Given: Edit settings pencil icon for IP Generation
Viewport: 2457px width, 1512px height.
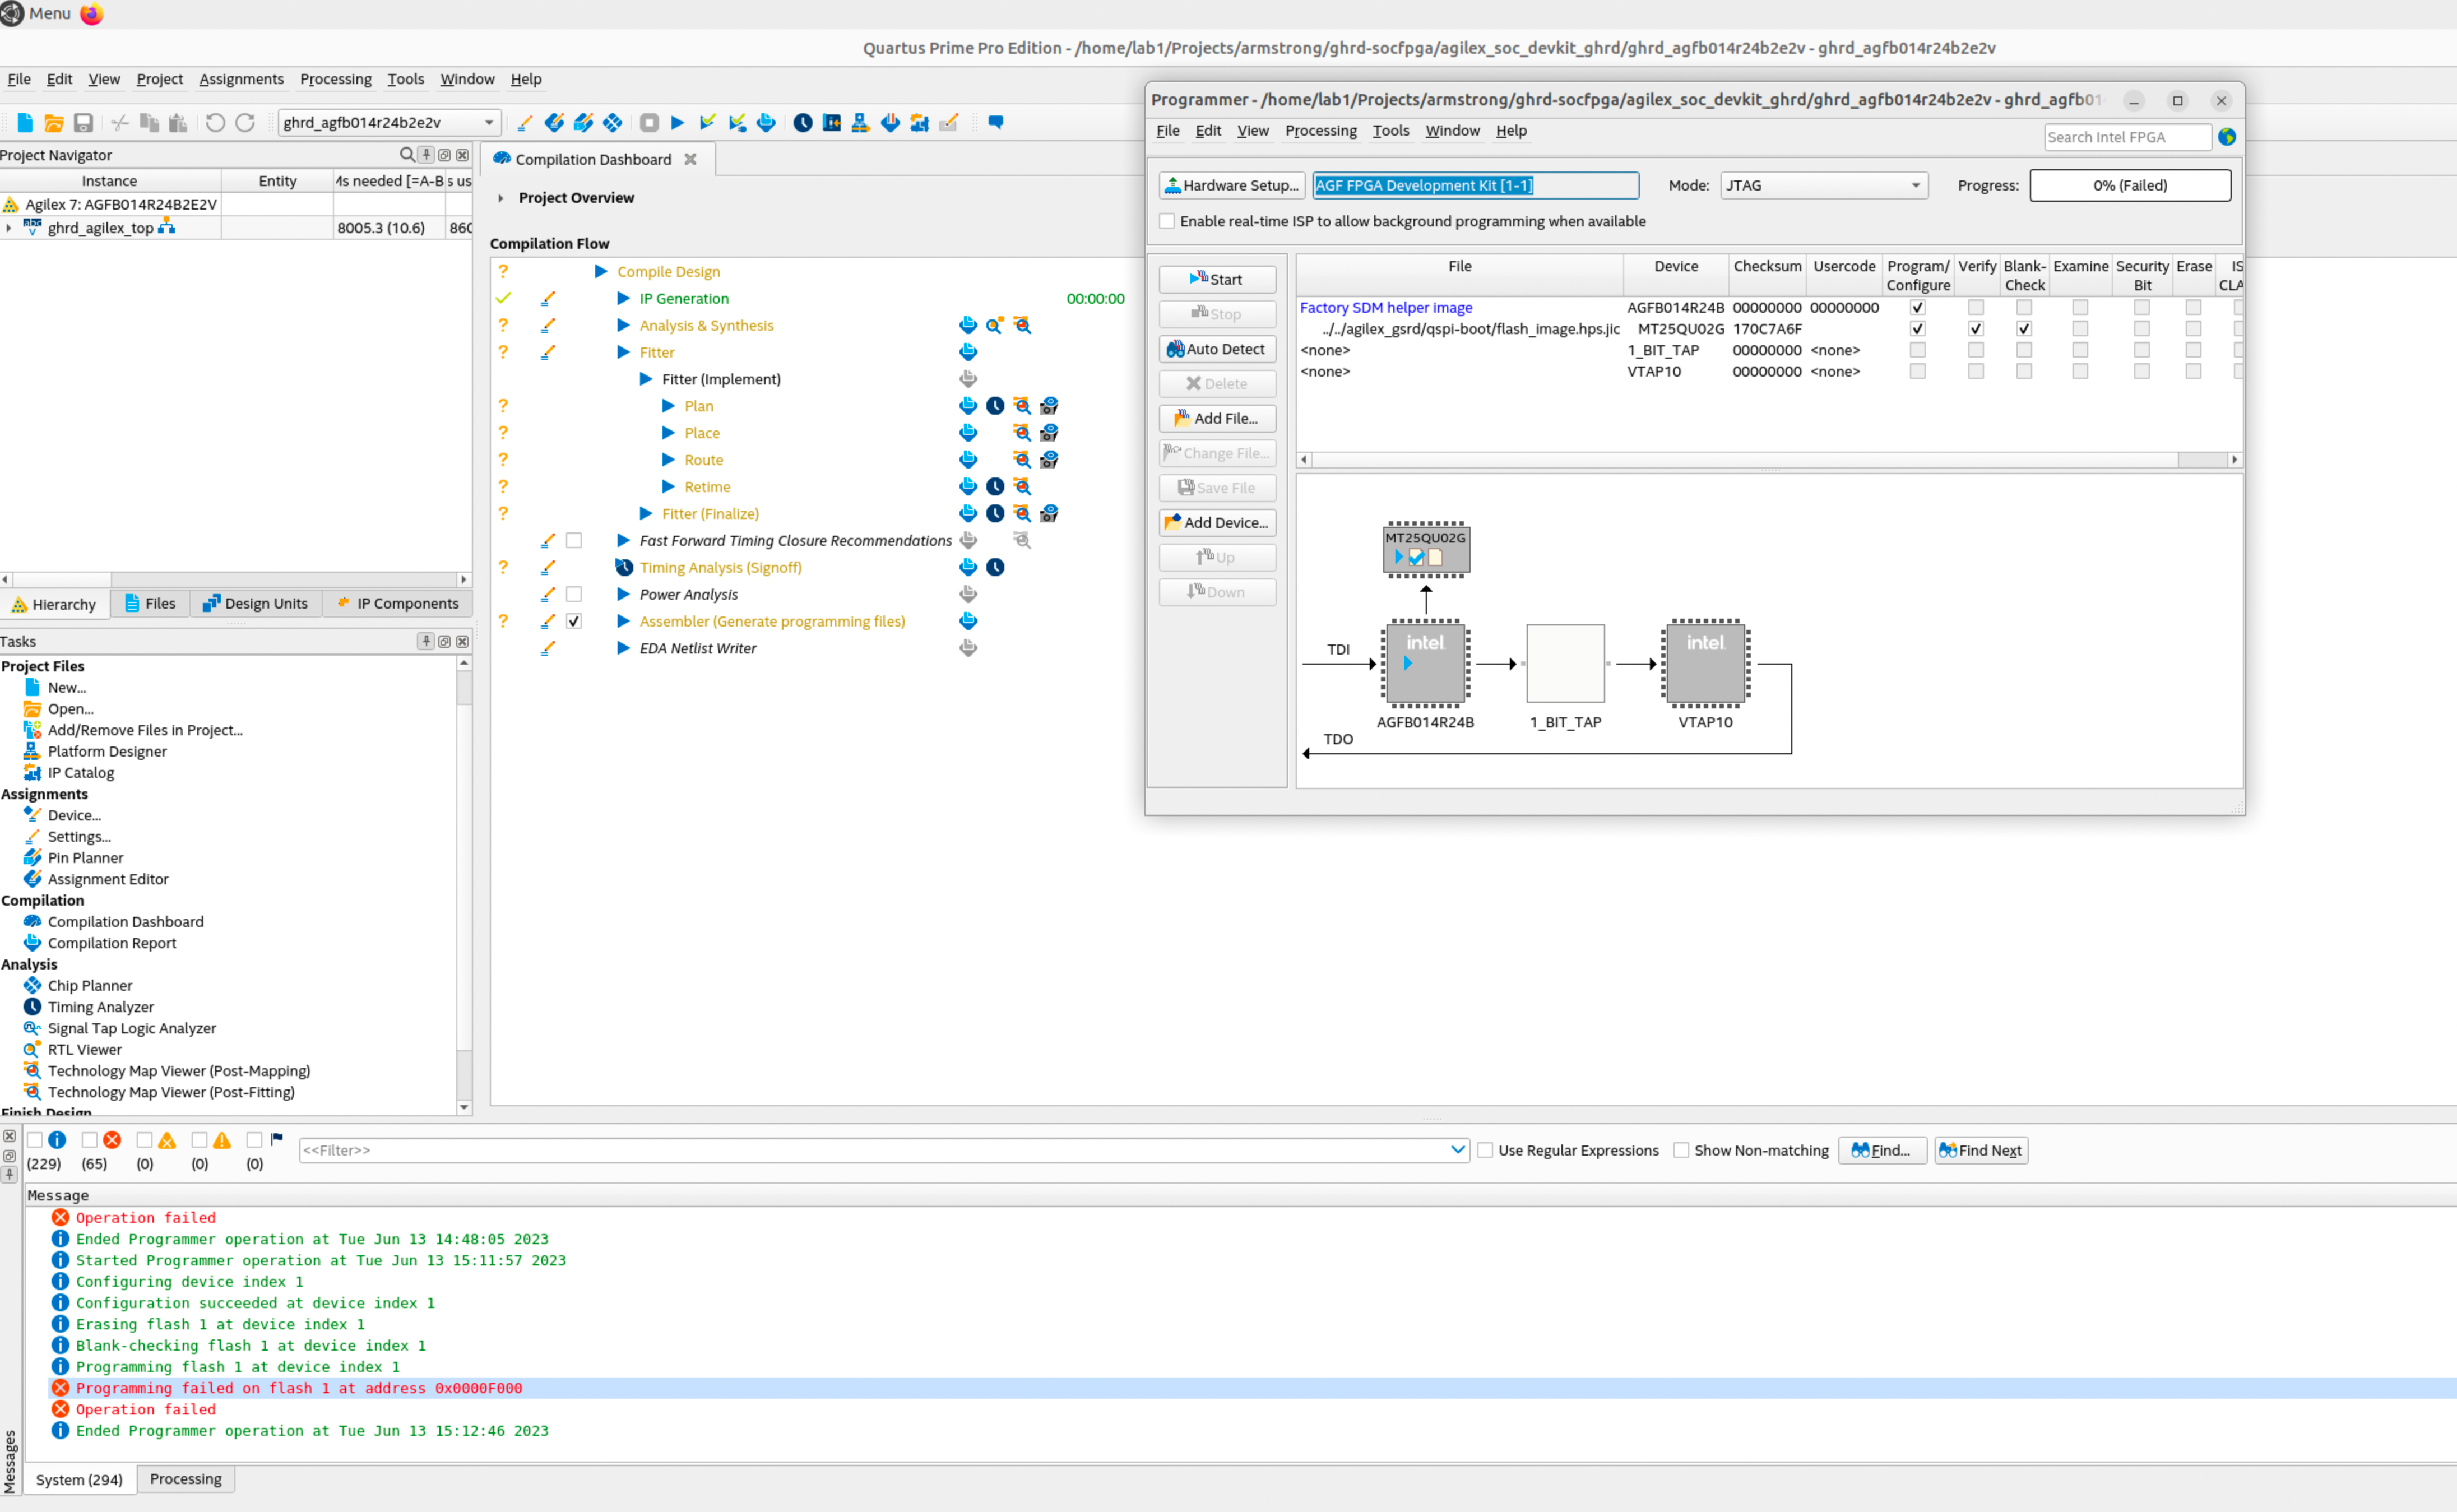Looking at the screenshot, I should pyautogui.click(x=548, y=299).
